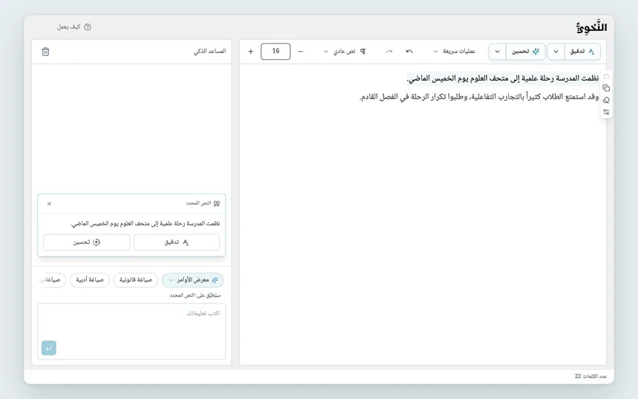This screenshot has height=399, width=638.
Task: Expand the dropdown arrow beside toolbar تحسين
Action: 497,52
